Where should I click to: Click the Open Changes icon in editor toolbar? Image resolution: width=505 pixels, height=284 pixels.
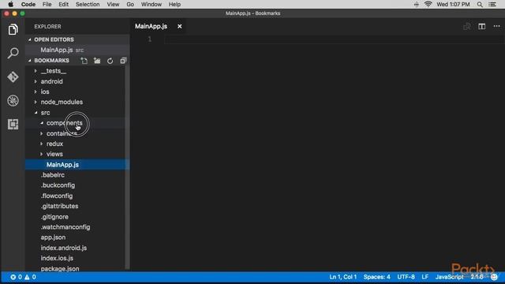[x=467, y=26]
